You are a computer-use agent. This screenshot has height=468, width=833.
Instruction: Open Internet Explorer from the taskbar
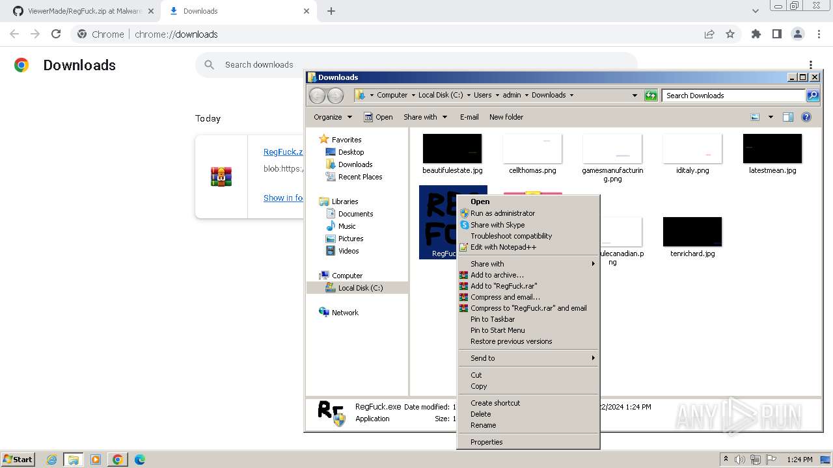(52, 460)
